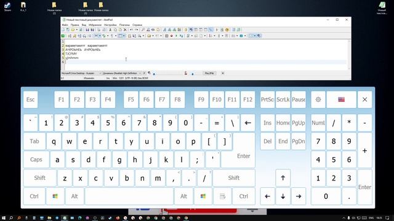
Task: Toggle the Ins key
Action: (267, 123)
